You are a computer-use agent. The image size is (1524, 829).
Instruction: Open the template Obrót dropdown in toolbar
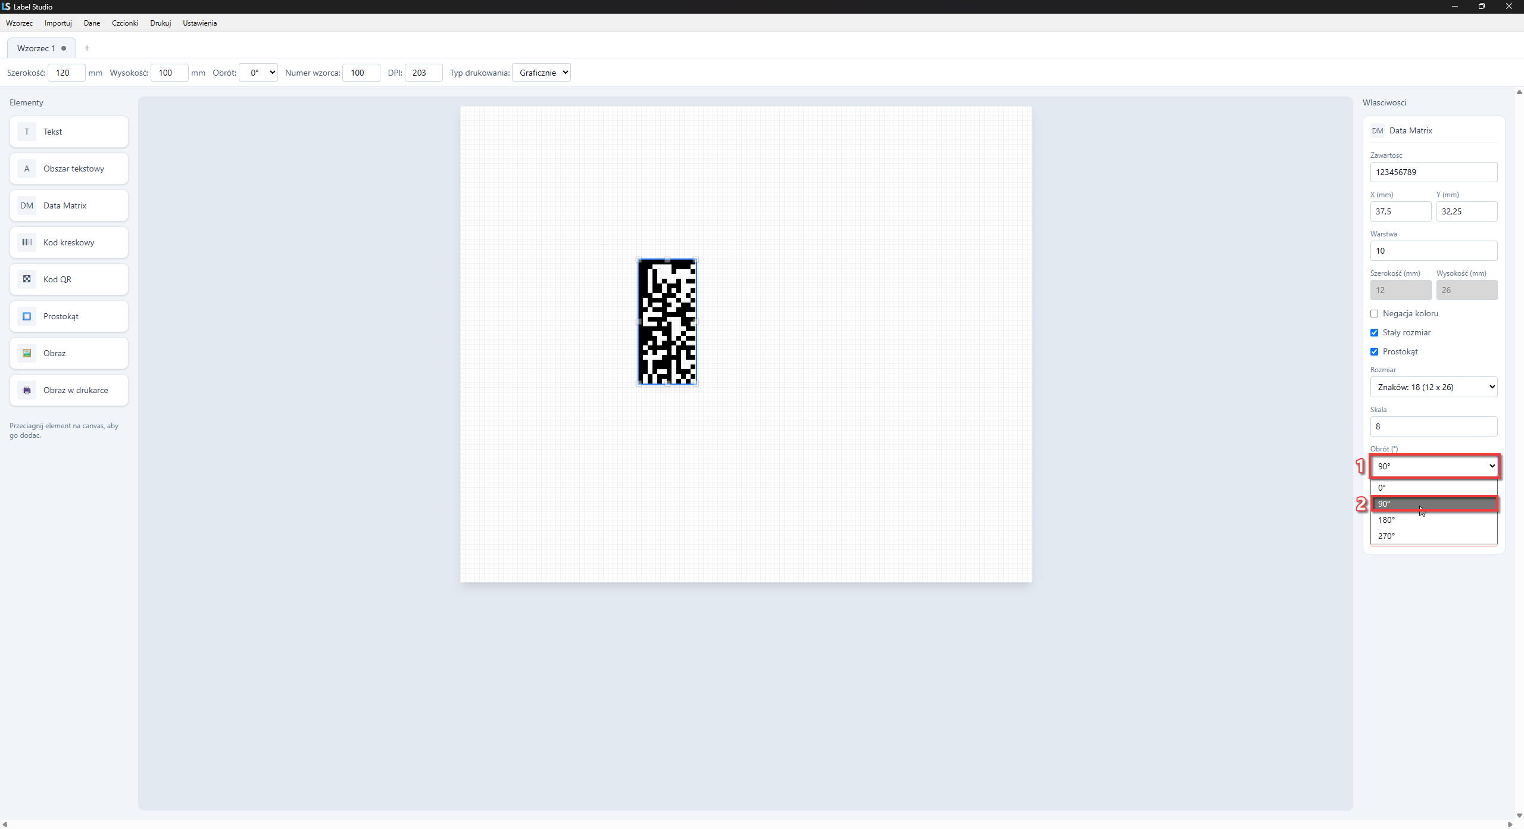[258, 73]
